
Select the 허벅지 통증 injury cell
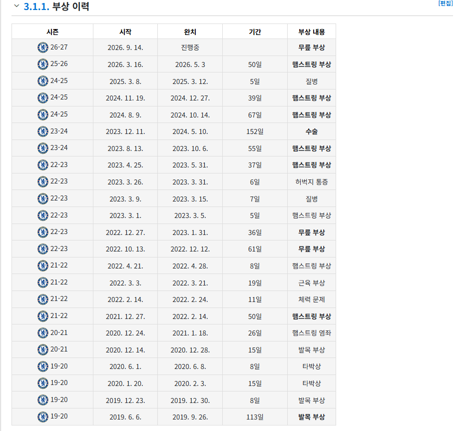pyautogui.click(x=312, y=182)
